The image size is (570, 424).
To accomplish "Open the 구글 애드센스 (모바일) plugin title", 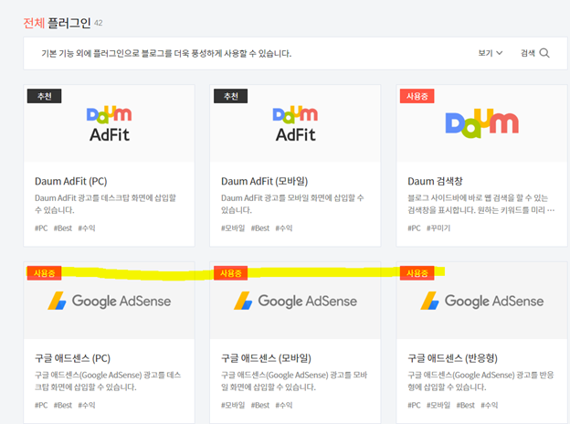I will coord(266,358).
